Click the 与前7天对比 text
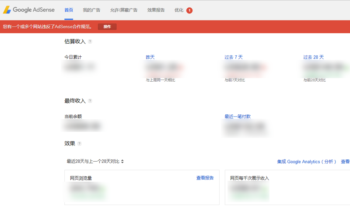The image size is (350, 207). pyautogui.click(x=234, y=80)
